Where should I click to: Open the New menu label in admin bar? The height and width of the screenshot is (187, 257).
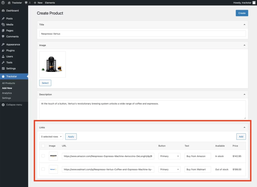point(40,3)
